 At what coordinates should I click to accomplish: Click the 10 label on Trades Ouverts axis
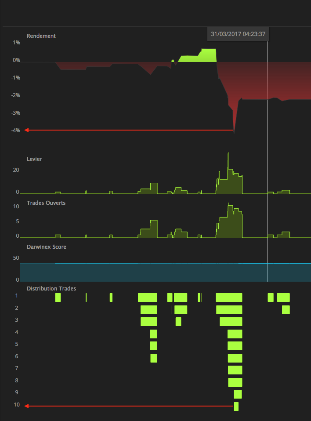click(x=16, y=207)
